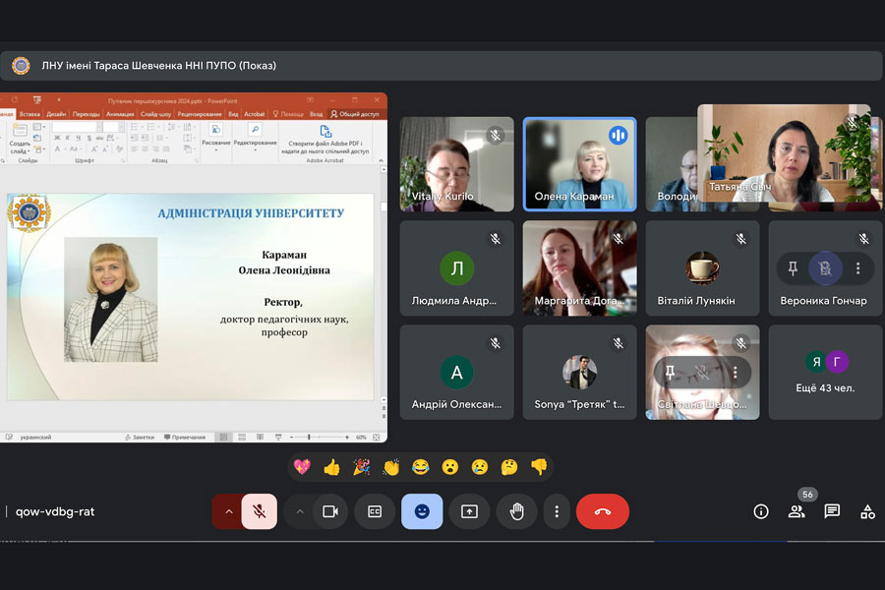The image size is (885, 590).
Task: Open Переходы tab in PowerPoint
Action: coord(86,114)
